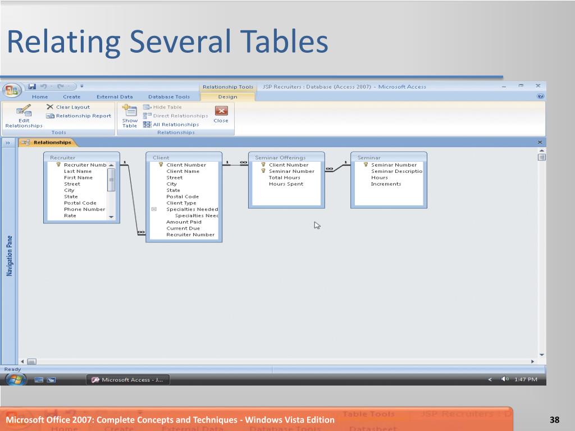Select relationship line between Recruiter and Client
This screenshot has width=575, height=431.
[133, 199]
